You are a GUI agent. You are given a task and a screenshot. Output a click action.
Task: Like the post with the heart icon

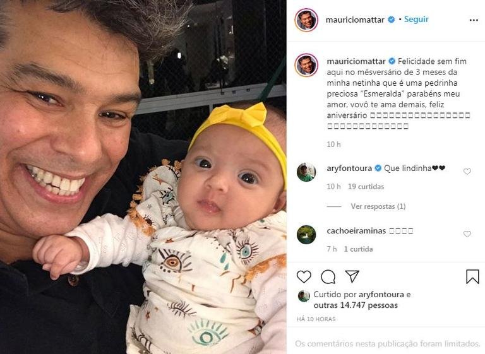tap(304, 276)
